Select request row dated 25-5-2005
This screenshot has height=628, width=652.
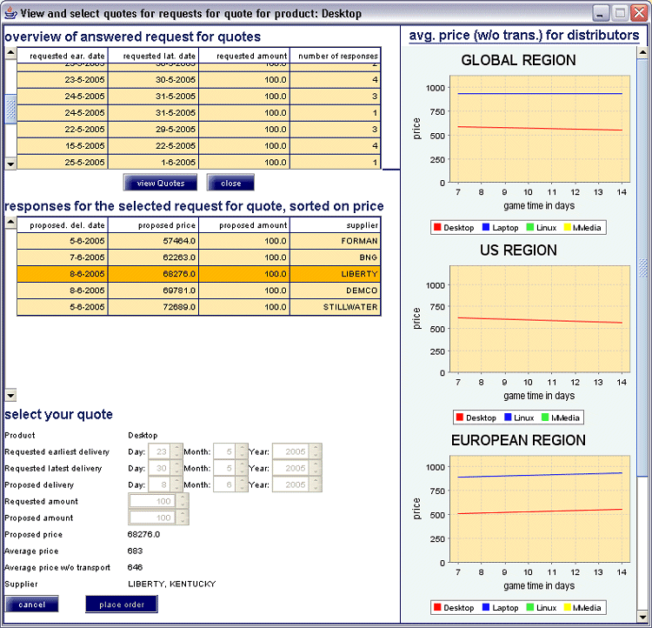pyautogui.click(x=199, y=162)
